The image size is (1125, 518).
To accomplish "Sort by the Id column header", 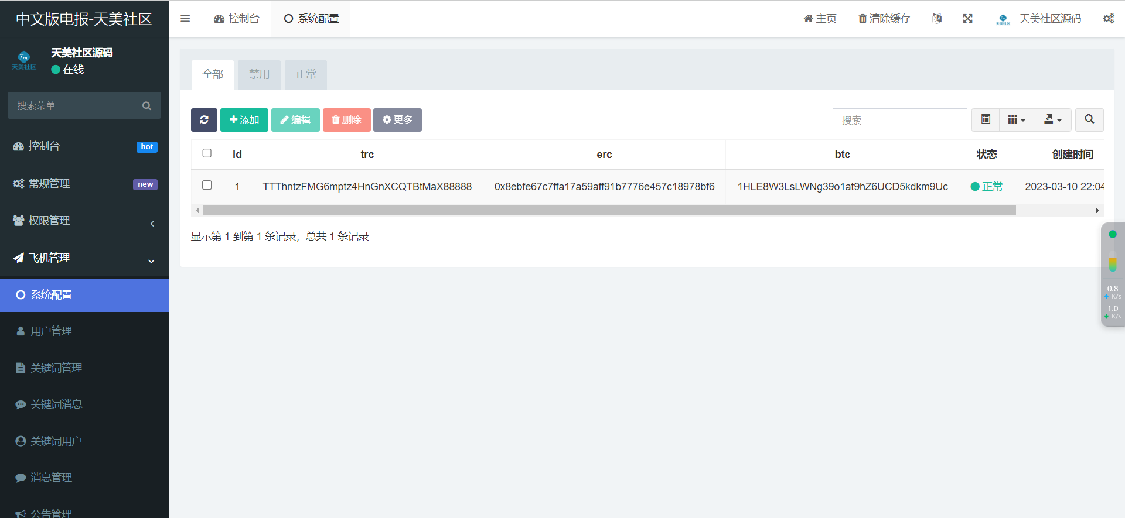I will click(x=237, y=155).
